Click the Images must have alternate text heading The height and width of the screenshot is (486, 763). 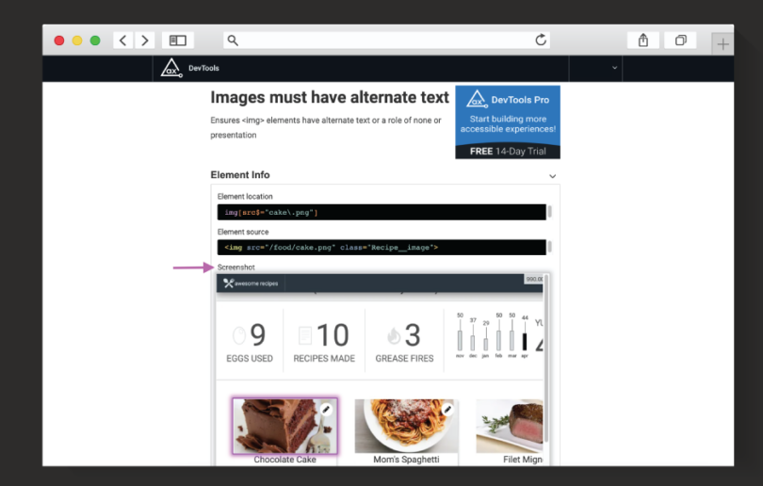pos(330,97)
